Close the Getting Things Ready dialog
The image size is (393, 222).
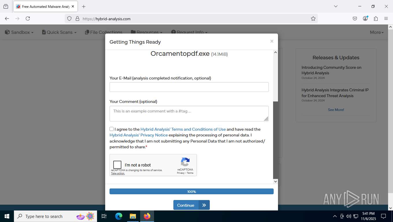tap(272, 41)
